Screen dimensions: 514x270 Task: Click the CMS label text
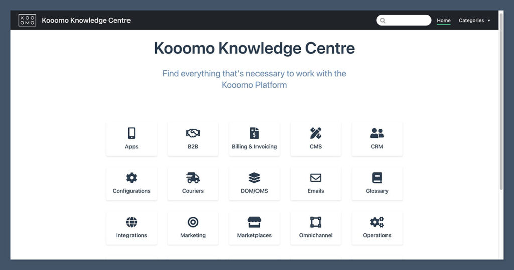tap(316, 146)
